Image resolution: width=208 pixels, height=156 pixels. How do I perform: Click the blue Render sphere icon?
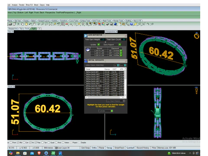[115, 24]
